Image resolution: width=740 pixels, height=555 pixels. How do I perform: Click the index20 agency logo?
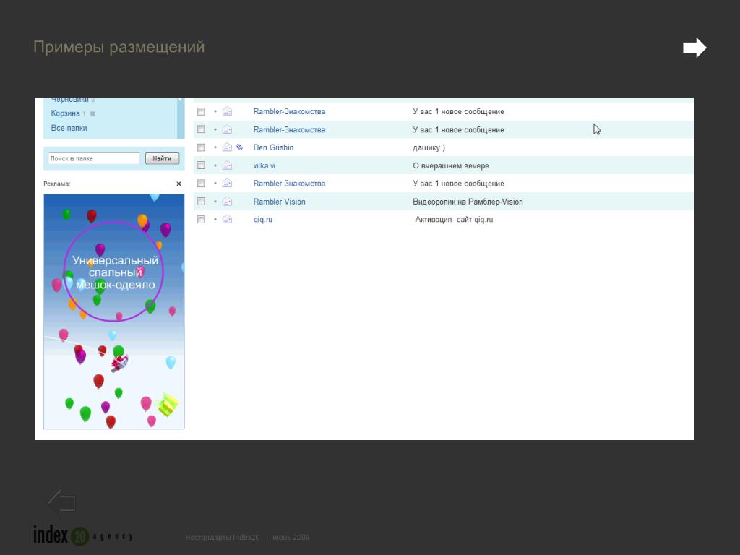tap(82, 535)
